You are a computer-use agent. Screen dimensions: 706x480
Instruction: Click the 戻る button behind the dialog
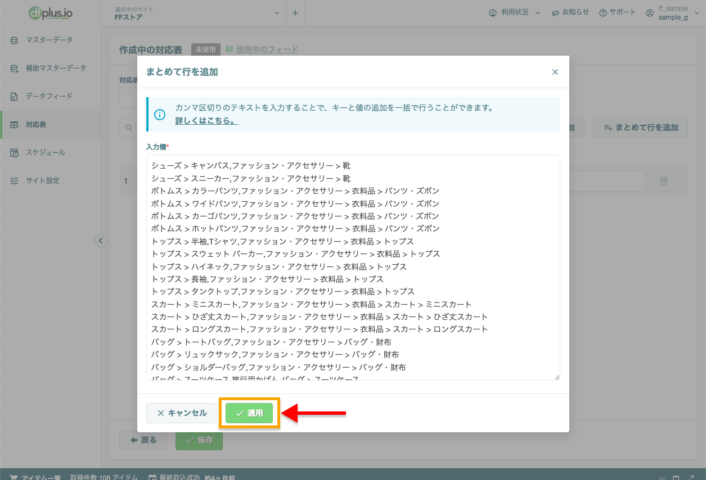143,440
